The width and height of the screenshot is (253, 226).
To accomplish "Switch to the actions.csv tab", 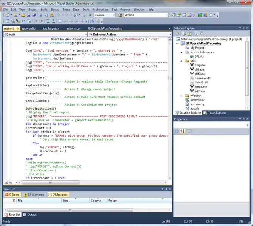I will point(73,28).
